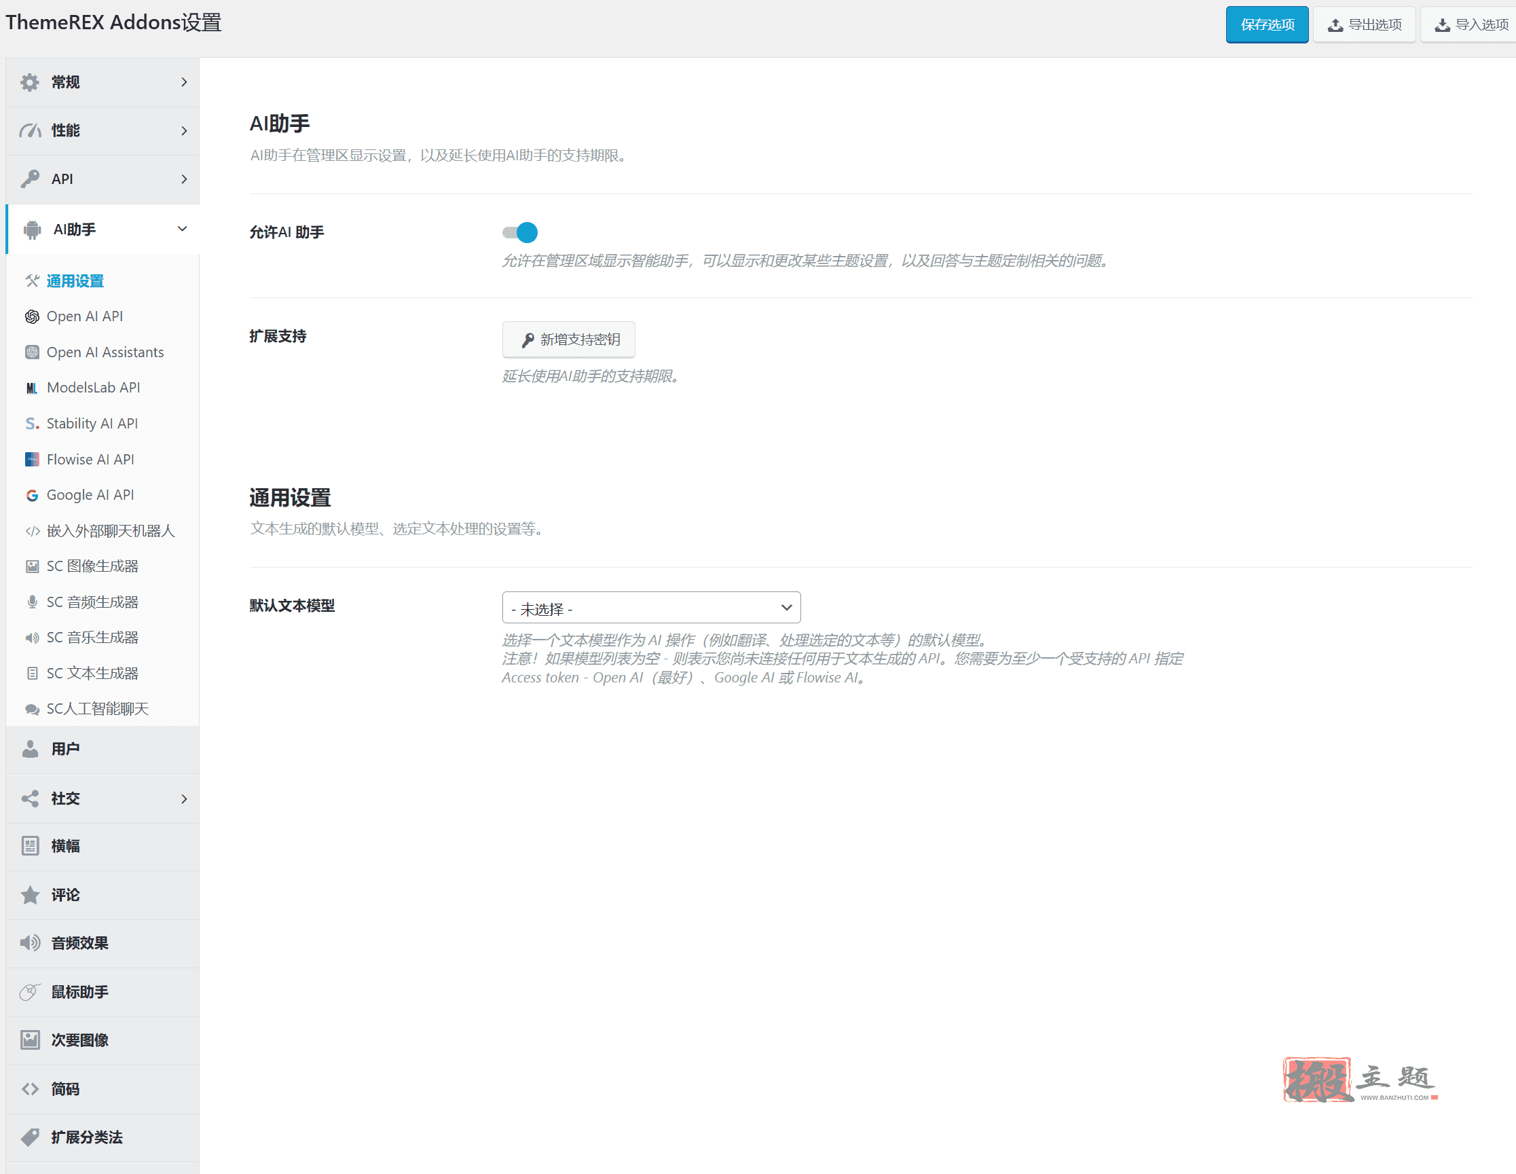1516x1174 pixels.
Task: Click the 导出选项 button
Action: (x=1364, y=25)
